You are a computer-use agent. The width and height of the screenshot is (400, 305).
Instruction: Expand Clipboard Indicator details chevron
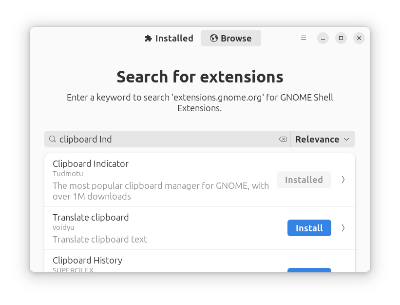point(343,180)
